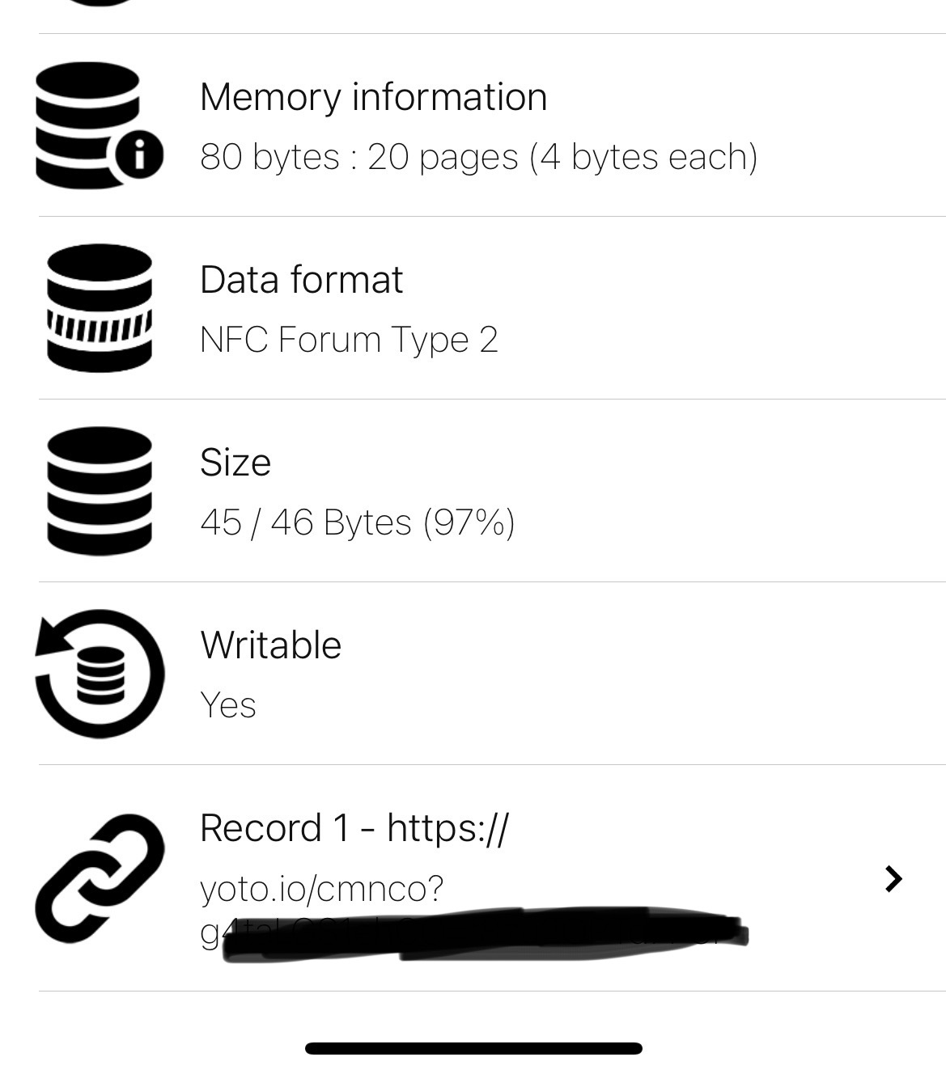Tap the Record 1 chain link icon

click(x=100, y=877)
